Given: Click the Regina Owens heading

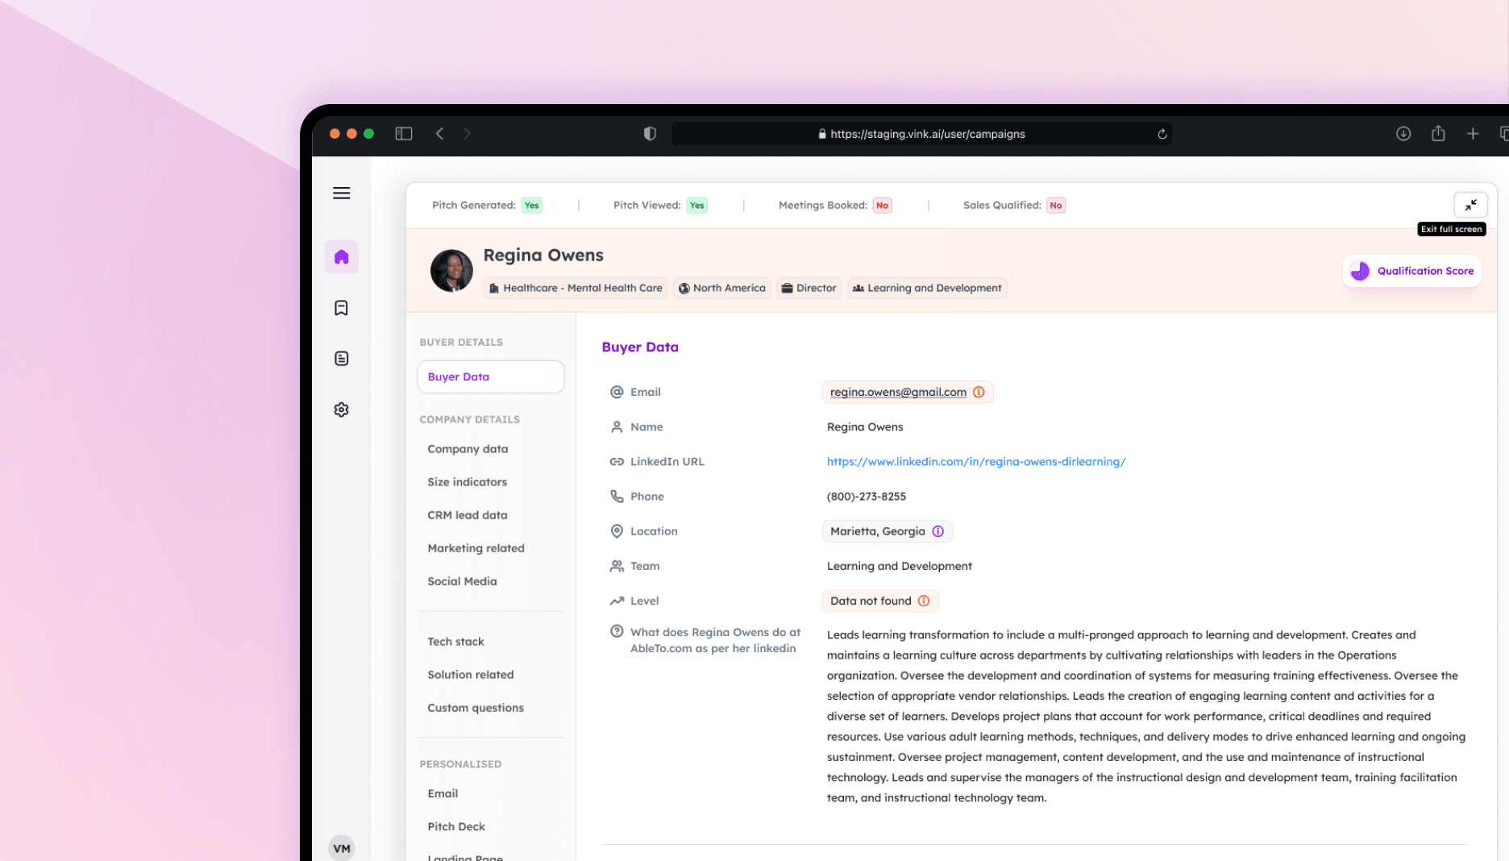Looking at the screenshot, I should coord(543,255).
